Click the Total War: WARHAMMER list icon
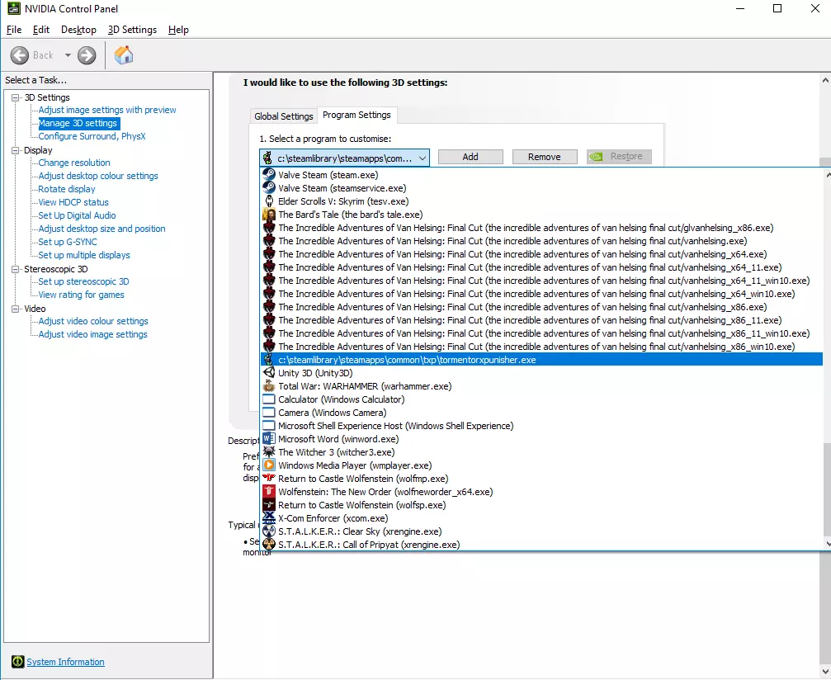The height and width of the screenshot is (680, 831). click(268, 386)
